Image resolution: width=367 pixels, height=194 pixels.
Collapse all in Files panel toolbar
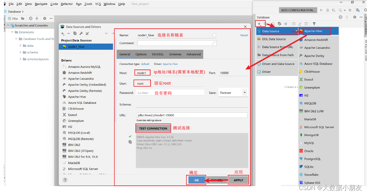[37, 18]
